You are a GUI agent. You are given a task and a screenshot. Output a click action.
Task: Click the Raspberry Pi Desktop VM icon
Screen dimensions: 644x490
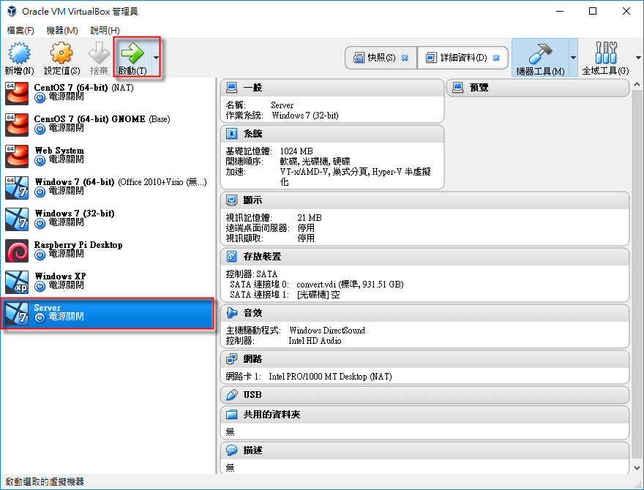(16, 250)
